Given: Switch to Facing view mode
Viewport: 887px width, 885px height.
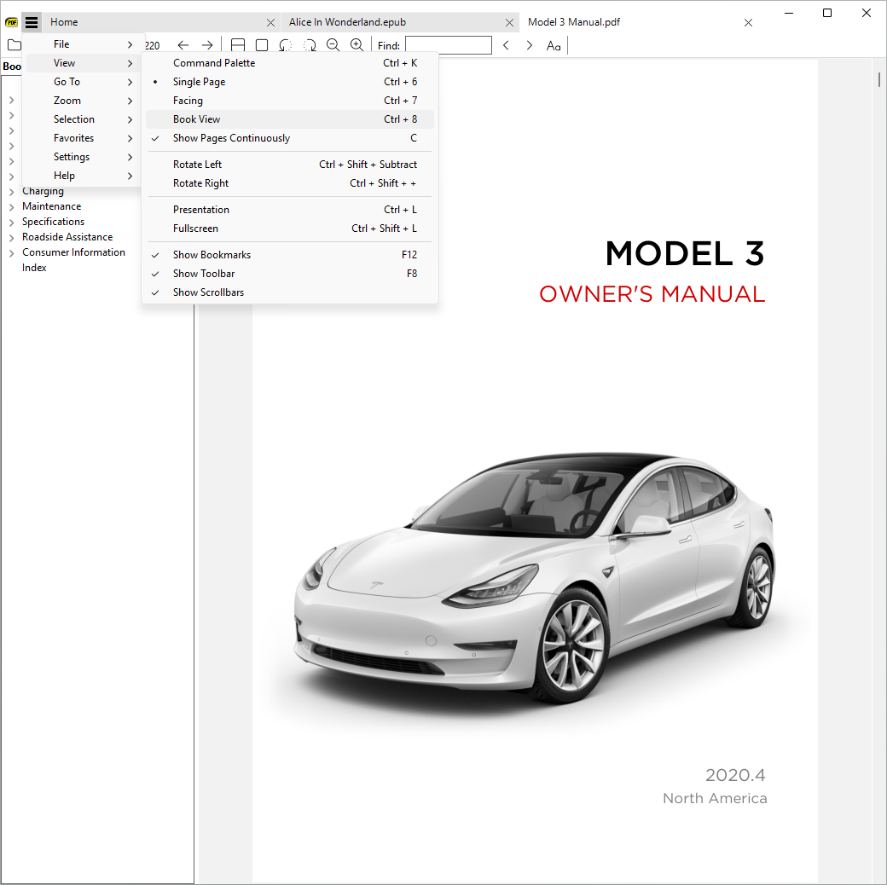Looking at the screenshot, I should 290,101.
